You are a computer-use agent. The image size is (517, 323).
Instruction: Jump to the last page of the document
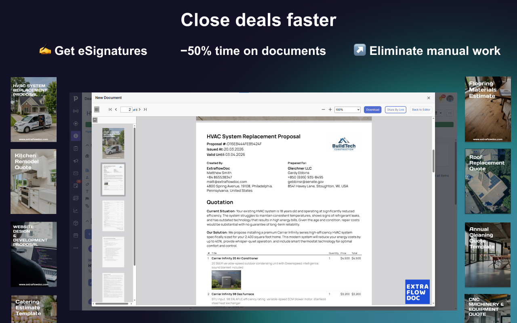tap(145, 109)
